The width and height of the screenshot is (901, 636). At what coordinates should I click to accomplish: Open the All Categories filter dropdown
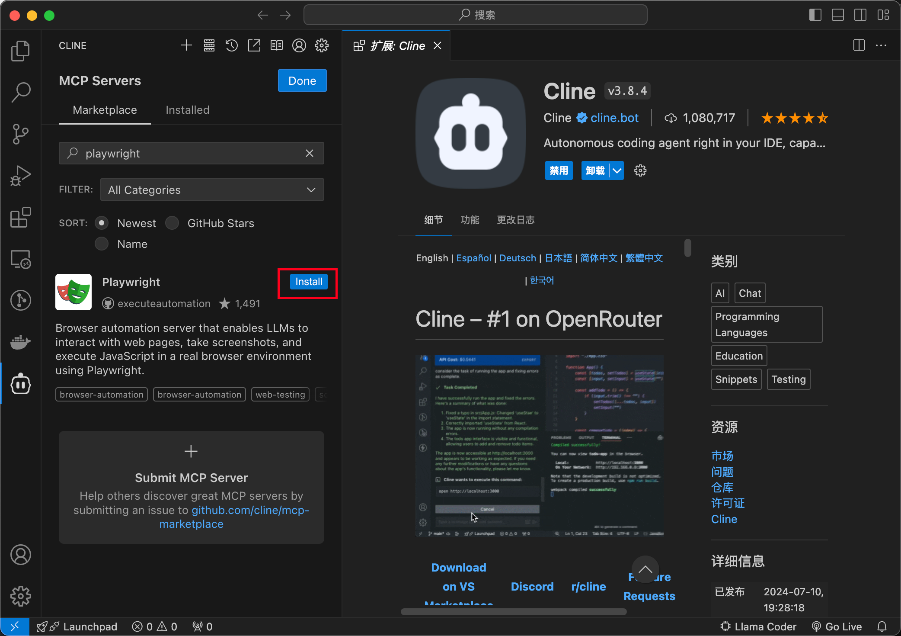tap(212, 190)
